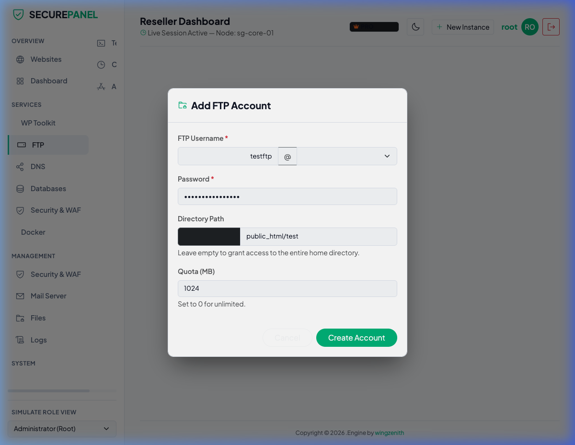Click 'Set to 0 for unlimited.' hint
The height and width of the screenshot is (445, 575).
point(211,304)
